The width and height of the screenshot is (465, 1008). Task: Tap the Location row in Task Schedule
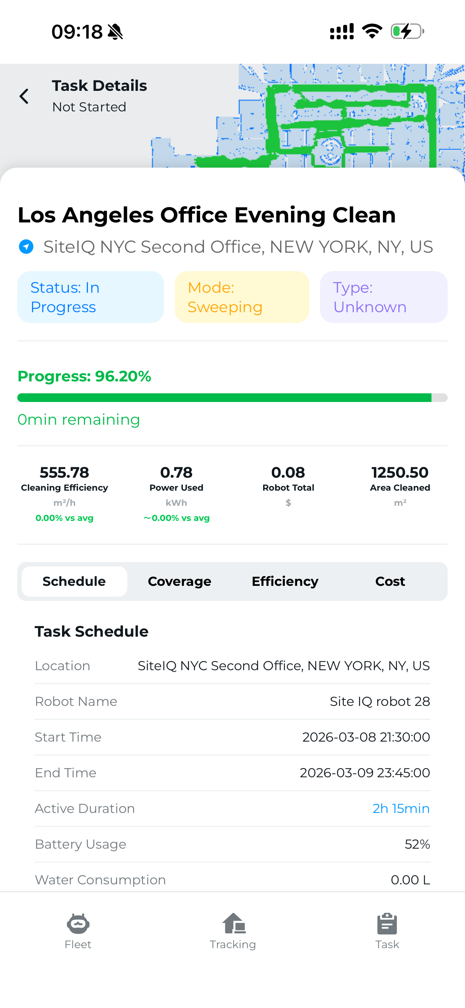pyautogui.click(x=232, y=666)
